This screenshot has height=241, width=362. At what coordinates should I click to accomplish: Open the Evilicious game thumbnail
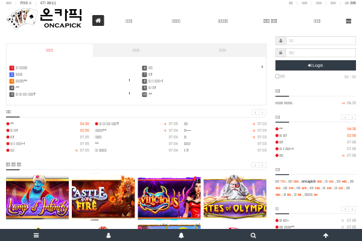169,198
